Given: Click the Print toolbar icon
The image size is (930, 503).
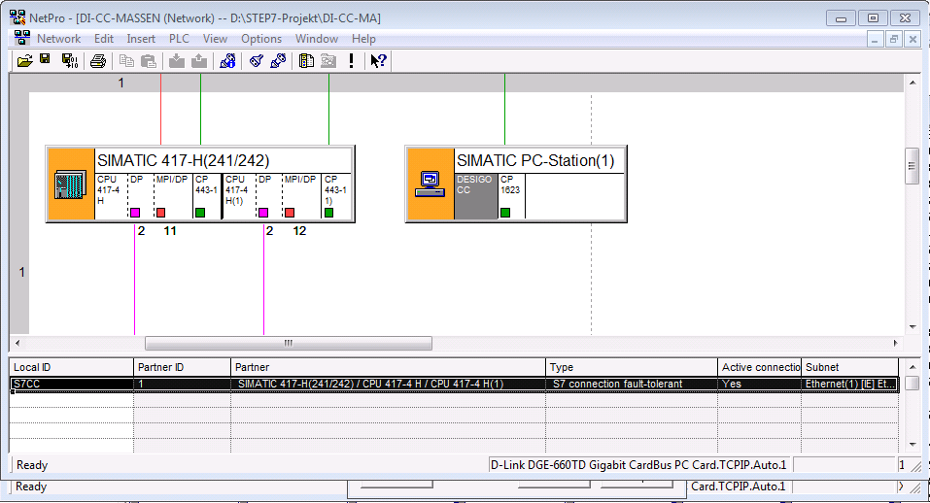Looking at the screenshot, I should click(x=98, y=61).
